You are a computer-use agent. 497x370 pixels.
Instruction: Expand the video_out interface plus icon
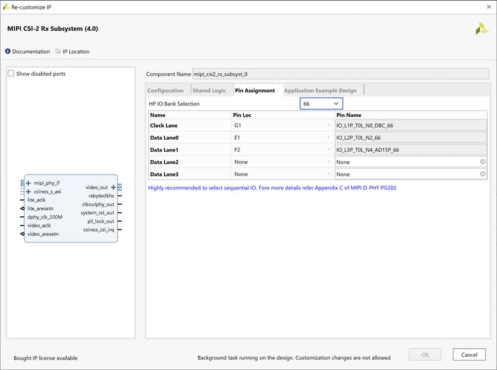click(x=113, y=187)
